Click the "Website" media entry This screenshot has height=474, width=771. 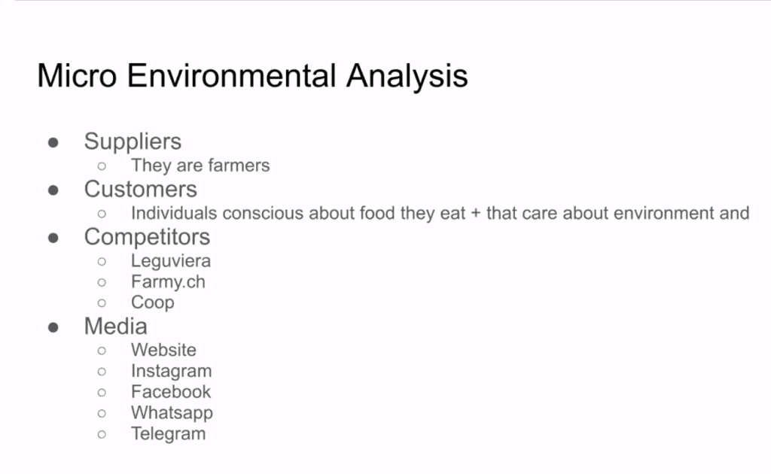tap(163, 350)
